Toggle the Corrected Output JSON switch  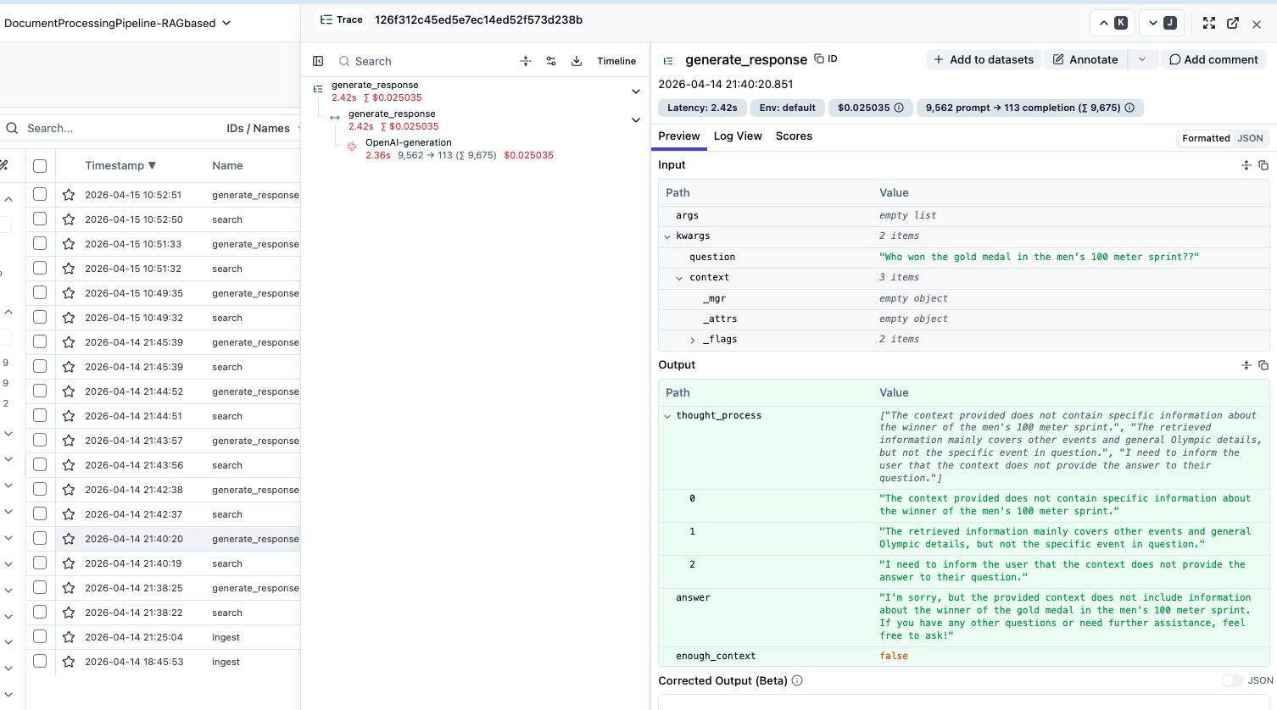(x=1232, y=680)
